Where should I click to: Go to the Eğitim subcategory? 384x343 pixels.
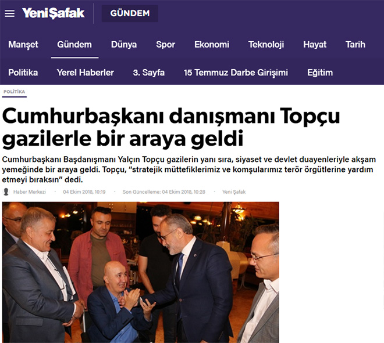(x=320, y=73)
